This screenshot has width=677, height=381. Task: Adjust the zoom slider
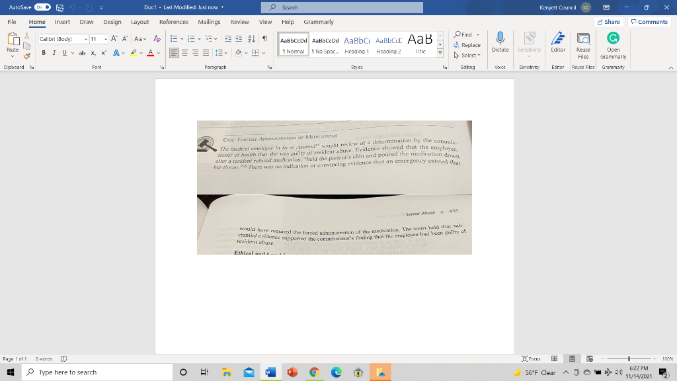[629, 359]
